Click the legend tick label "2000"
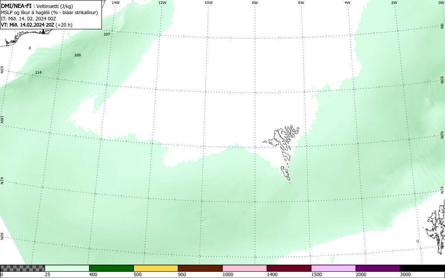The image size is (445, 278). 361,274
